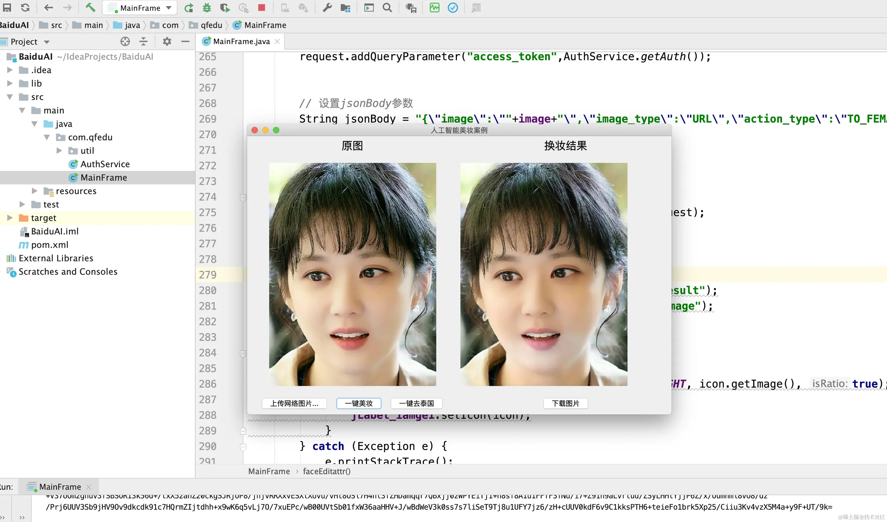Image resolution: width=887 pixels, height=522 pixels.
Task: Select the MainFrame.java editor tab
Action: click(241, 42)
